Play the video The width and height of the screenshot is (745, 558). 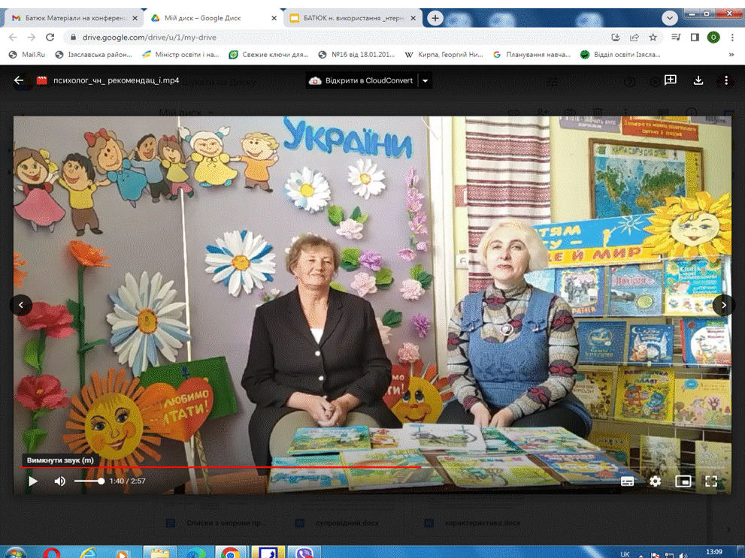33,481
